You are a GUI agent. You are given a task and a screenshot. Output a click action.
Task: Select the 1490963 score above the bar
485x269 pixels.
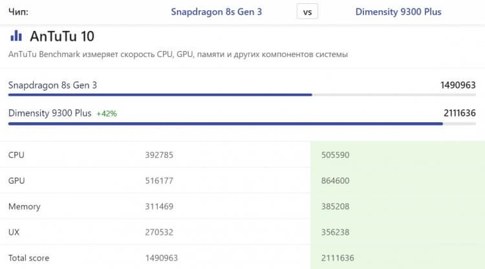click(458, 85)
